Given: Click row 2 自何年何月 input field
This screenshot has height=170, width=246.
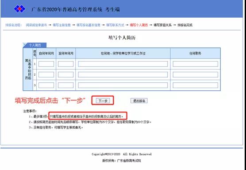Looking at the screenshot, I should coord(46,74).
